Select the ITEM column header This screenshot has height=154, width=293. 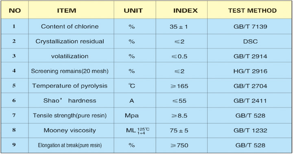[x=67, y=11]
